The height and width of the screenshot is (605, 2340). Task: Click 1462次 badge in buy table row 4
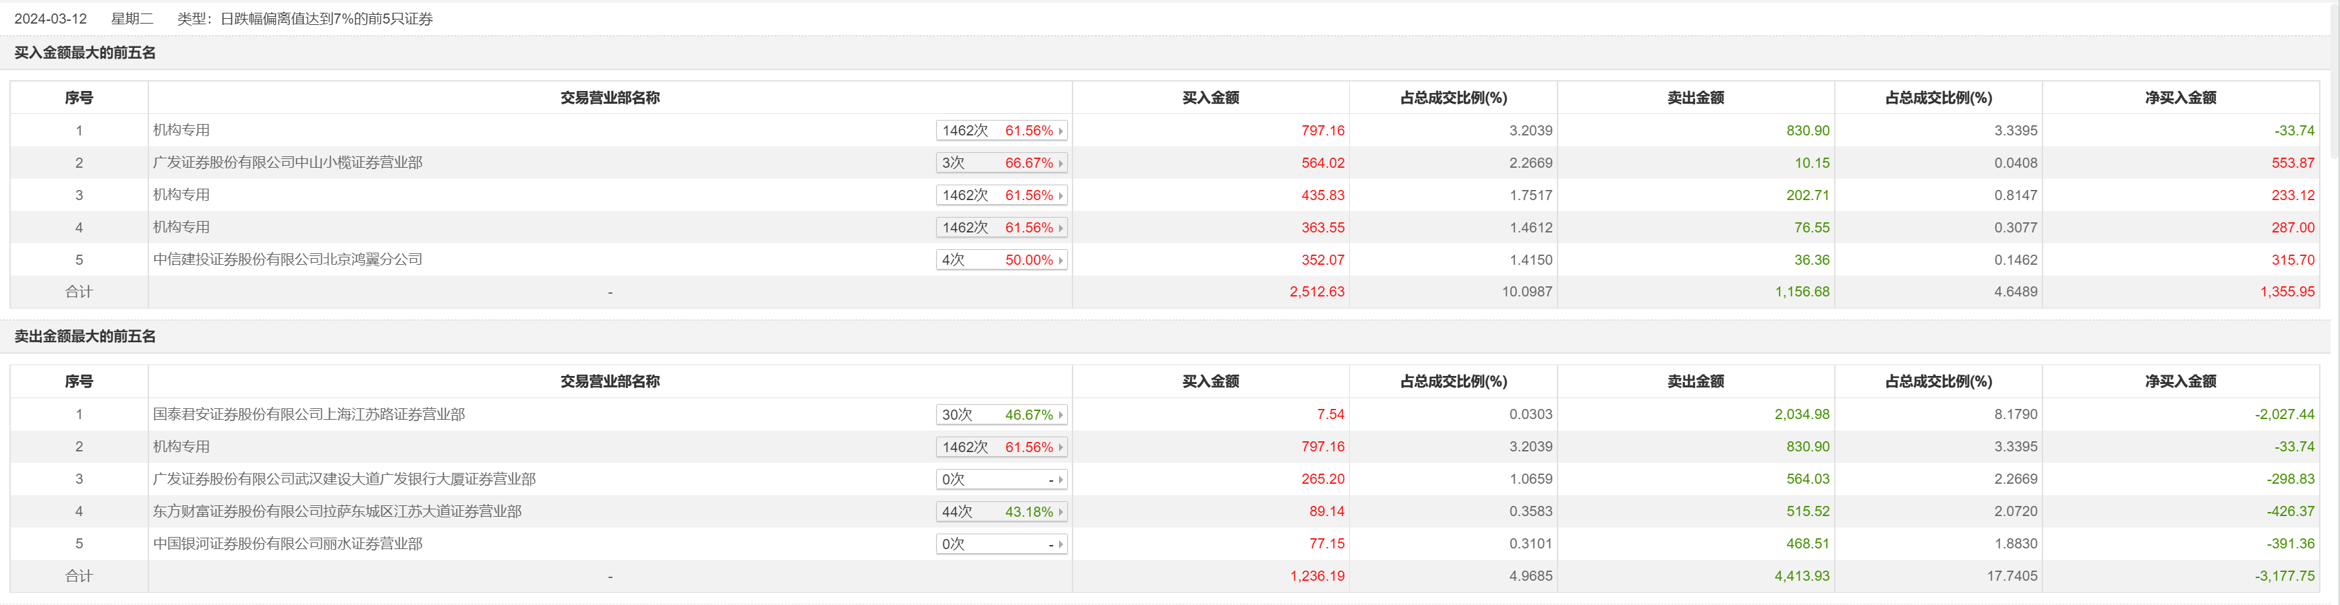(965, 228)
